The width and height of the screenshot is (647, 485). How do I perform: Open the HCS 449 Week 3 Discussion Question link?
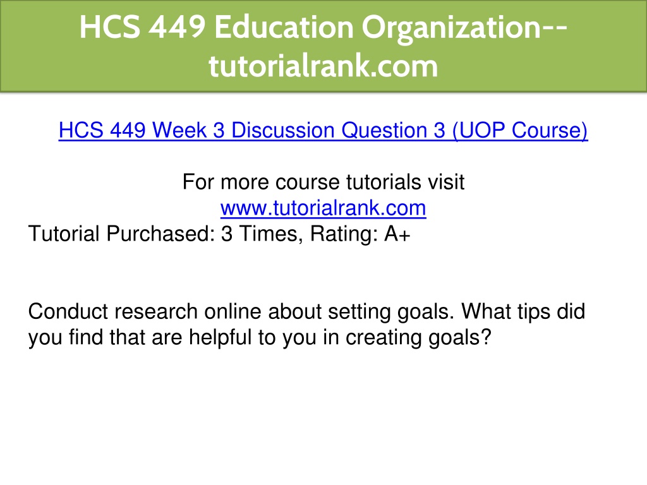[323, 130]
